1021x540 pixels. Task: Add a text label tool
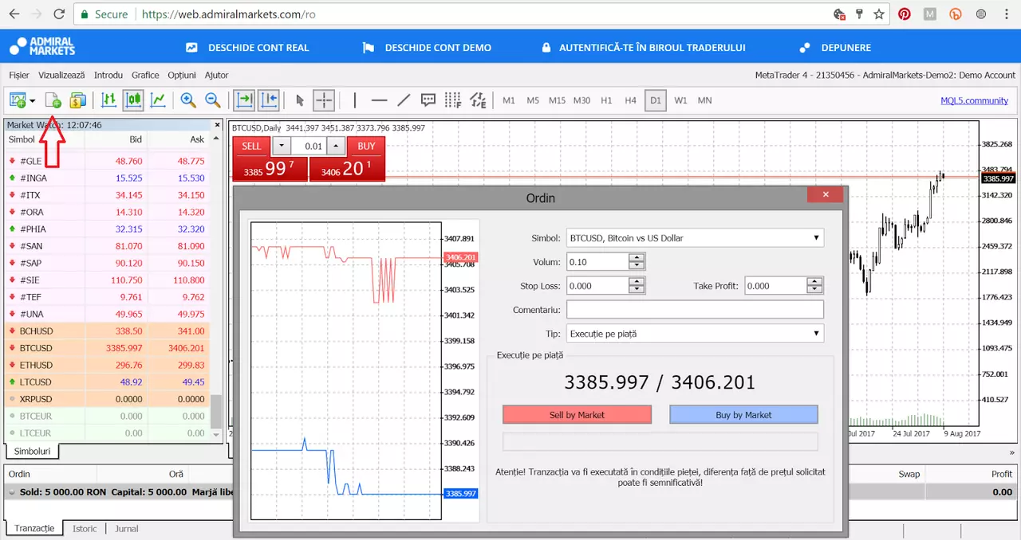click(428, 100)
